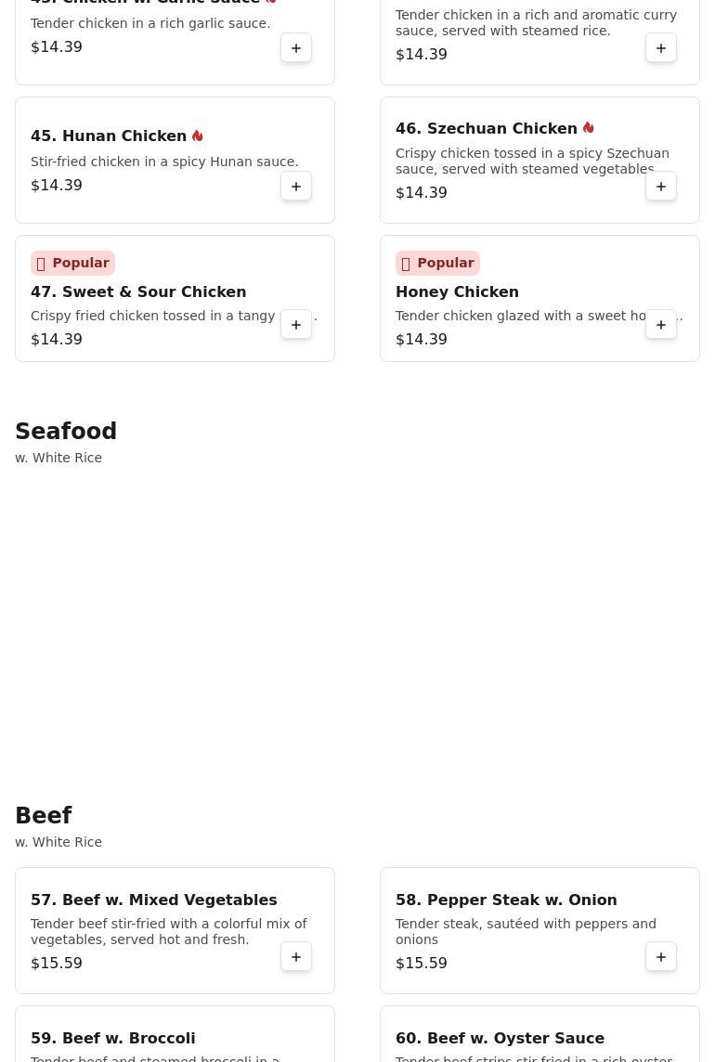Click Popular badge above Sweet & Sour Chicken
This screenshot has height=1062, width=715.
tap(72, 263)
